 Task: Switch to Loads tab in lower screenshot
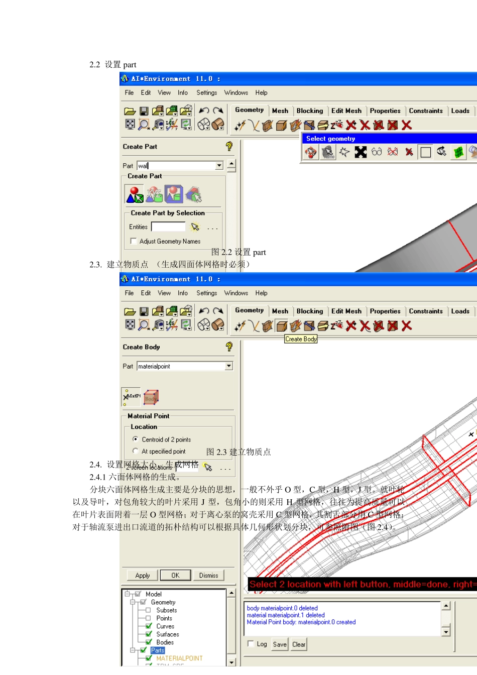click(x=460, y=311)
